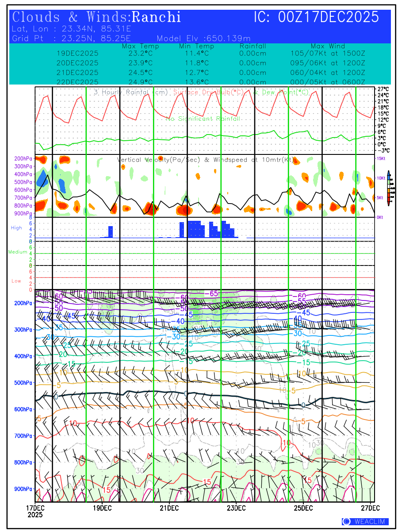Click the Model Elv :650.139m text
Image resolution: width=398 pixels, height=531 pixels.
(x=203, y=38)
